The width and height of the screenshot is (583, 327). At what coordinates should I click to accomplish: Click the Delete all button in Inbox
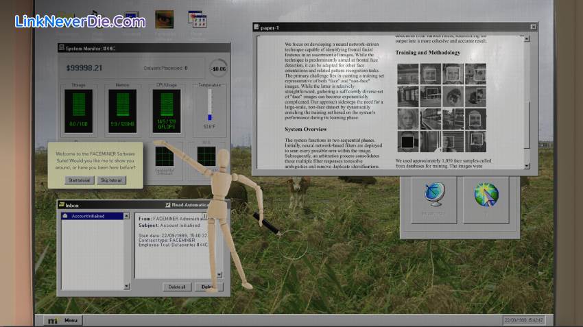(176, 287)
